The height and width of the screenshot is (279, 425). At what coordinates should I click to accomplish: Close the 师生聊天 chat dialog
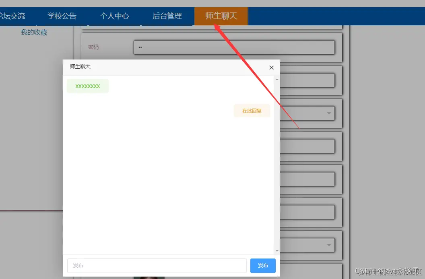click(x=271, y=68)
